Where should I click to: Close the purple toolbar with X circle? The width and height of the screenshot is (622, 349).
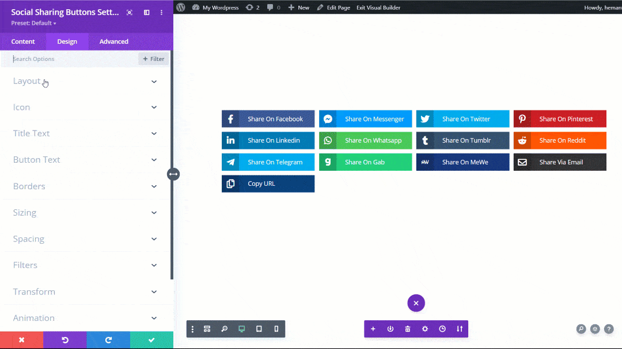tap(416, 303)
